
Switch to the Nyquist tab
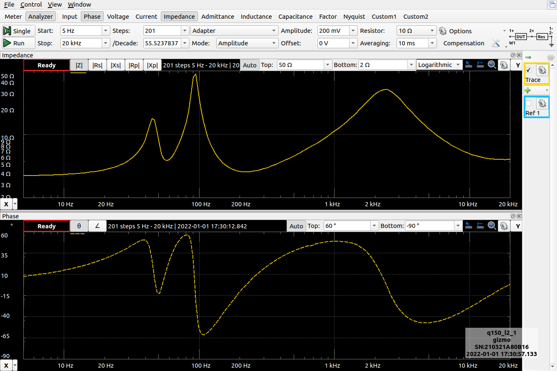[x=354, y=17]
